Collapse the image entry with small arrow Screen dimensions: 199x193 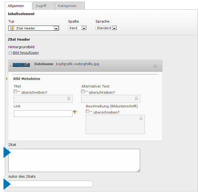coord(11,66)
